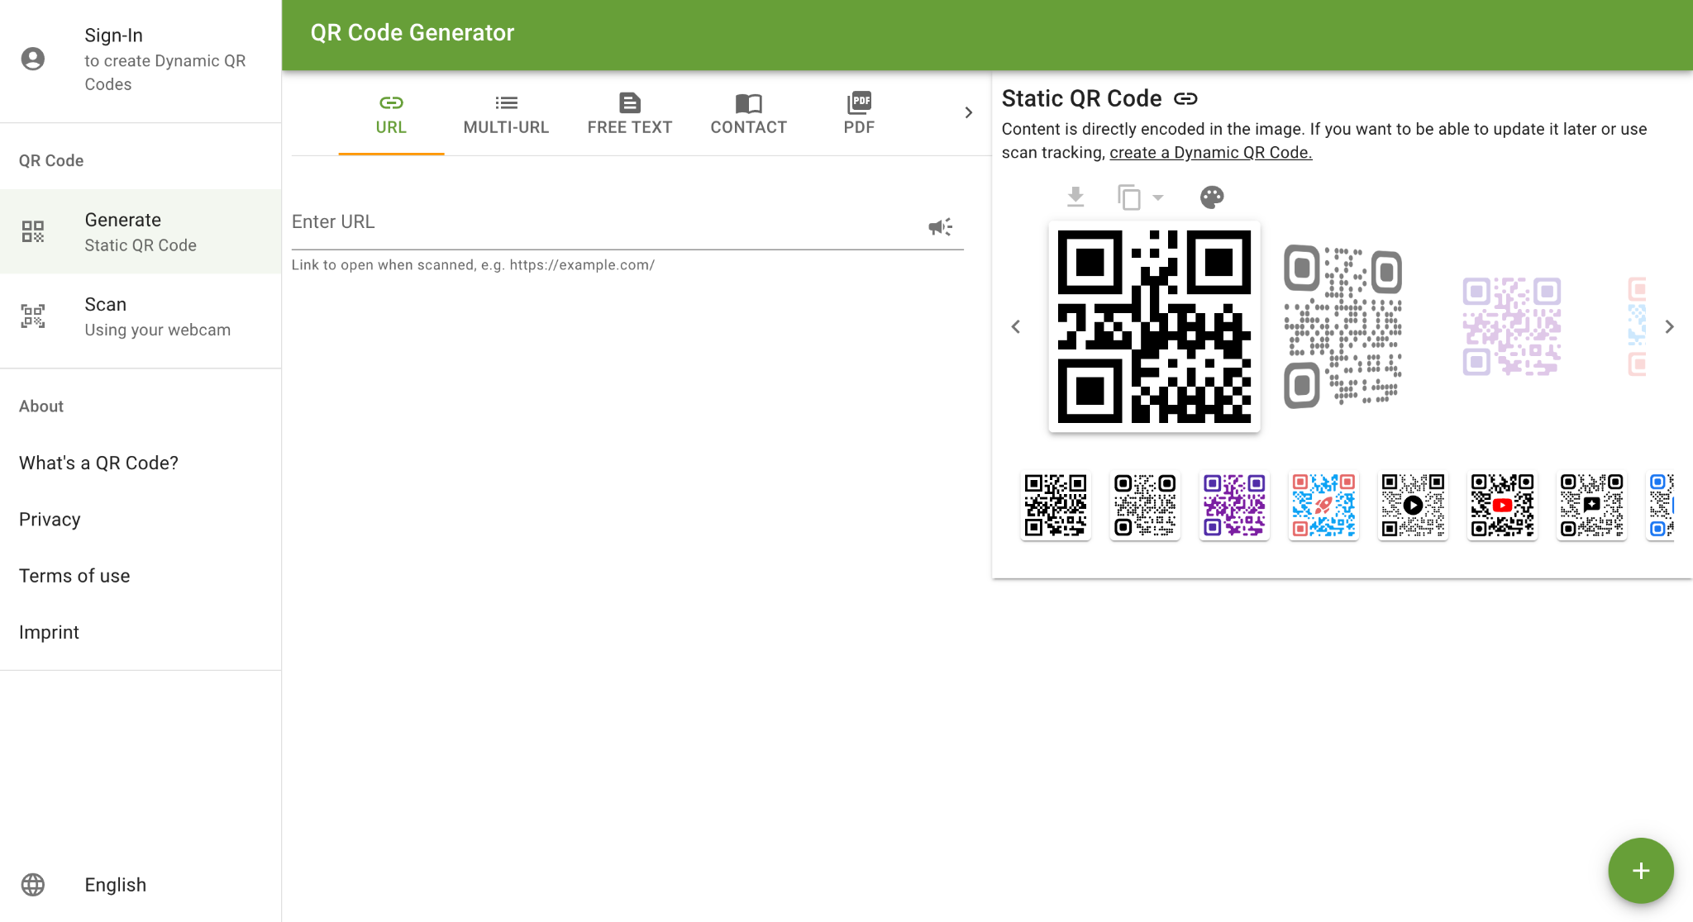Download the Static QR Code image
This screenshot has height=922, width=1693.
tap(1075, 197)
